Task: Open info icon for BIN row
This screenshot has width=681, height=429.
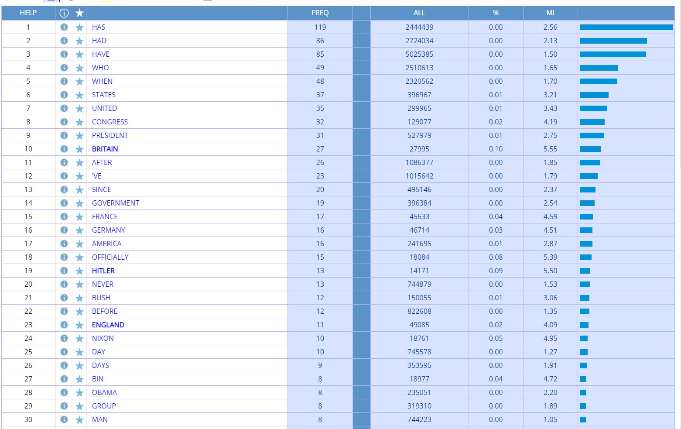Action: tap(64, 379)
